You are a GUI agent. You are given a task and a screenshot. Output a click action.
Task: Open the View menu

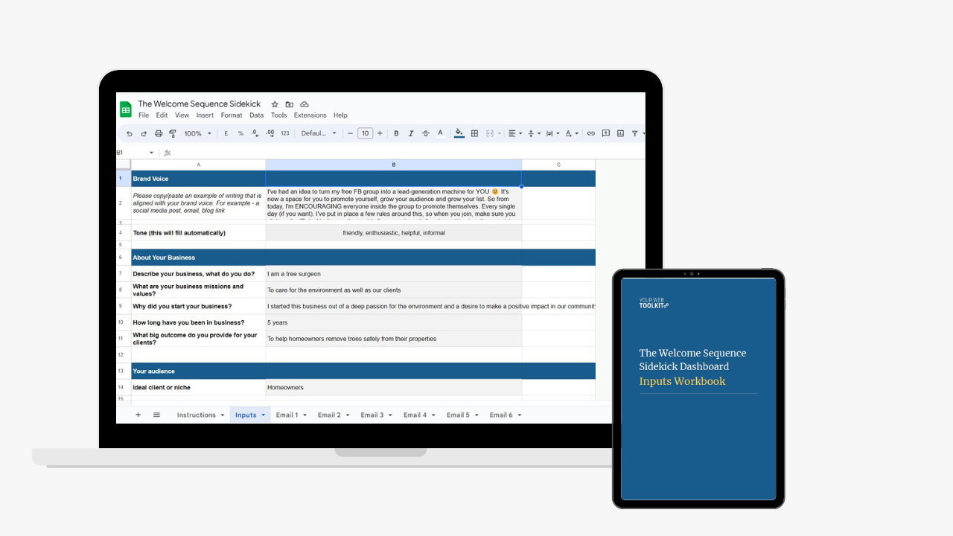pyautogui.click(x=182, y=115)
